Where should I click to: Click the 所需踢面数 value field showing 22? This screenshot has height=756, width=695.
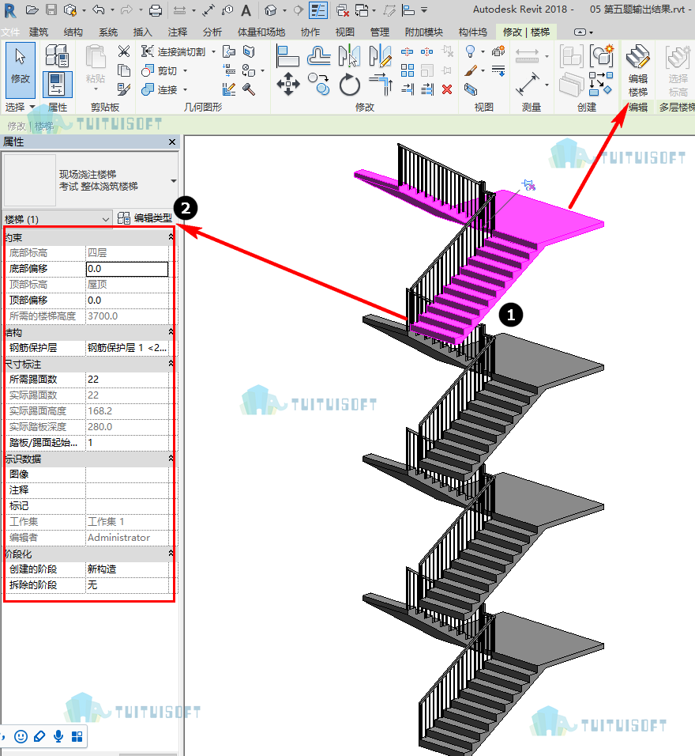(127, 380)
